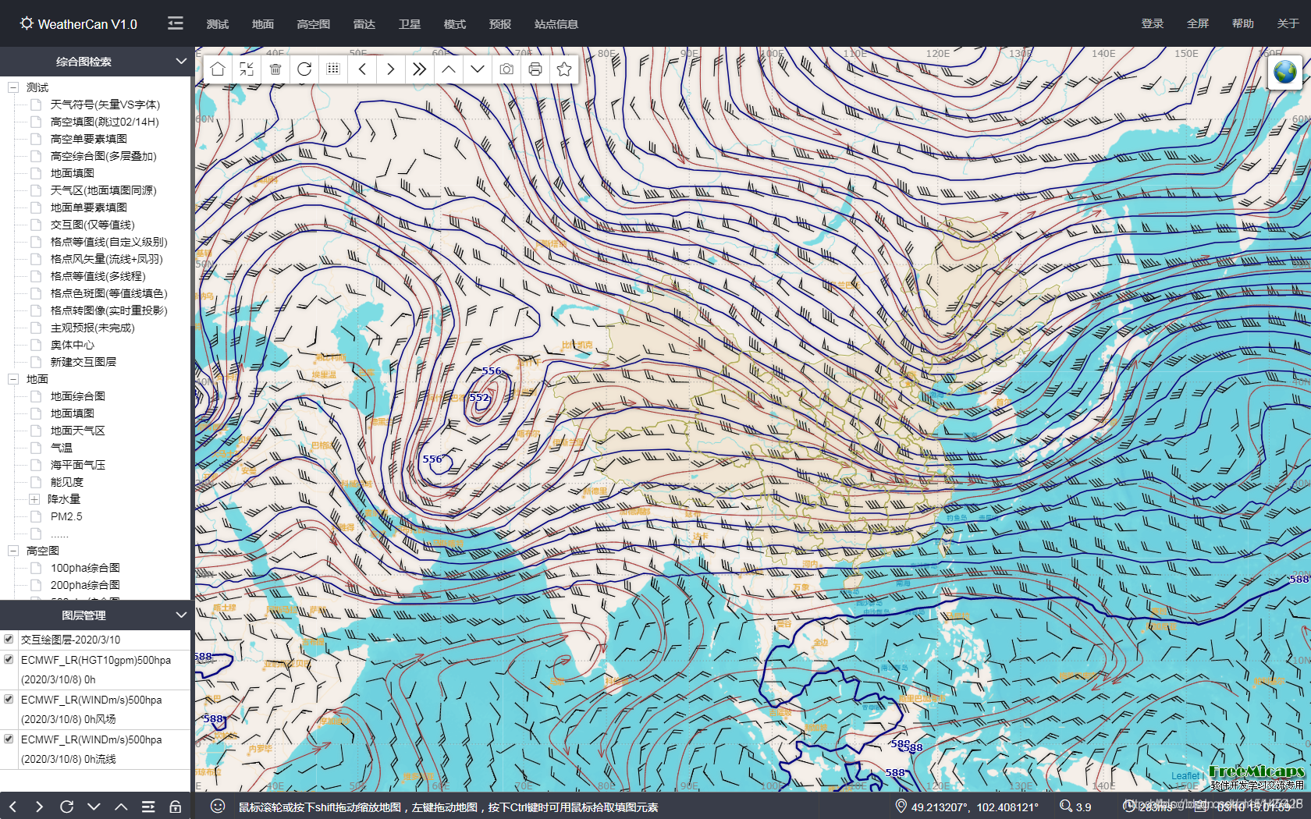Select 格点色斑图(等值线填色) tree item
This screenshot has width=1311, height=819.
[109, 293]
